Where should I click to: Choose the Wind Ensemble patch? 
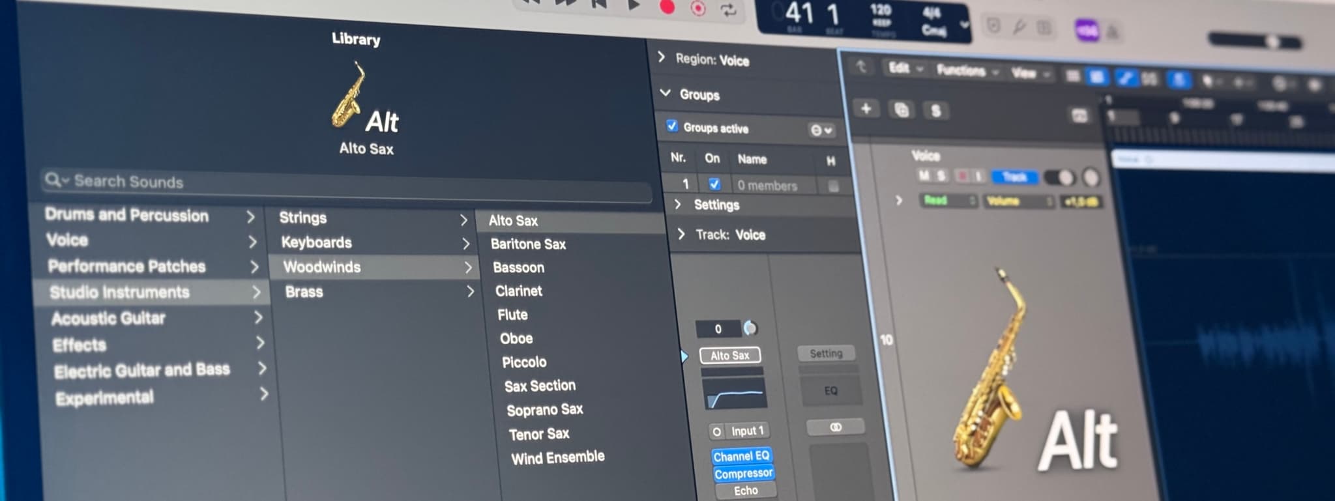click(x=557, y=458)
